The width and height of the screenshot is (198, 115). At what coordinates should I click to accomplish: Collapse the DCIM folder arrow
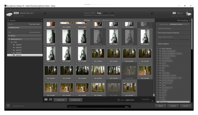point(10,42)
